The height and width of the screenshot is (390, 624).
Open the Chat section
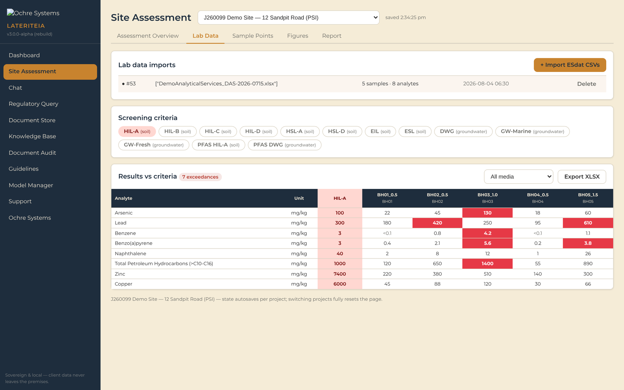(50, 88)
